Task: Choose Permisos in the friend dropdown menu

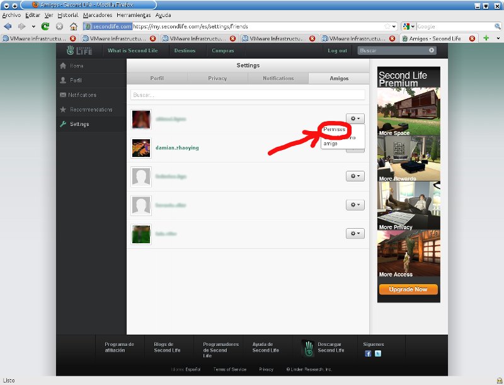Action: click(x=335, y=129)
